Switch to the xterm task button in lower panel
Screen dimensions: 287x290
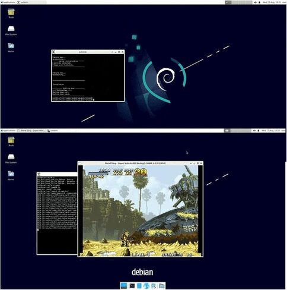point(53,131)
